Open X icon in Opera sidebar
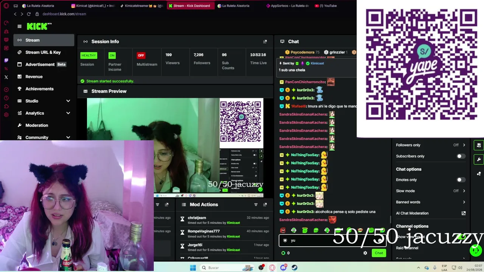 pos(6,77)
